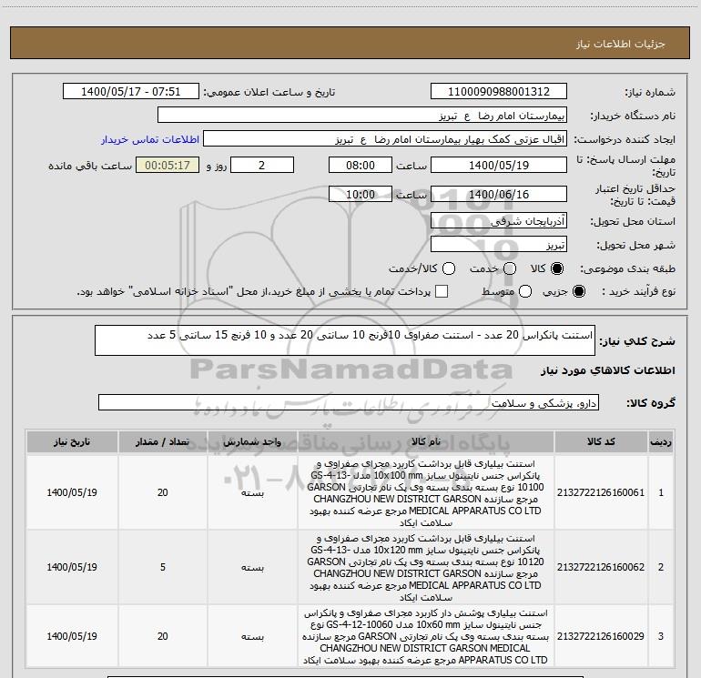Select the متوسط purchase type radio
The width and height of the screenshot is (701, 678).
[525, 291]
